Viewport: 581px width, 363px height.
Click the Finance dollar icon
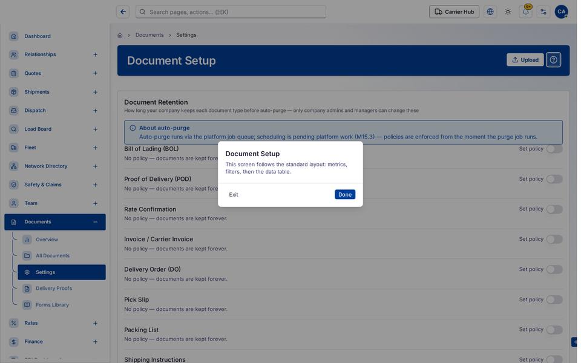pyautogui.click(x=14, y=341)
